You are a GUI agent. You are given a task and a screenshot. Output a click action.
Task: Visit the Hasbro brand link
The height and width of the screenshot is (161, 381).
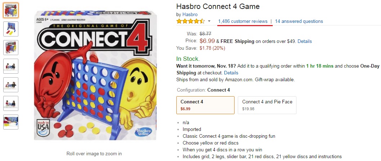click(190, 14)
